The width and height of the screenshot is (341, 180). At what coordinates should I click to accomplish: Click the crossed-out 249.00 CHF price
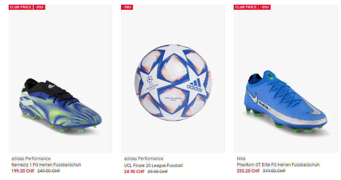click(x=49, y=171)
